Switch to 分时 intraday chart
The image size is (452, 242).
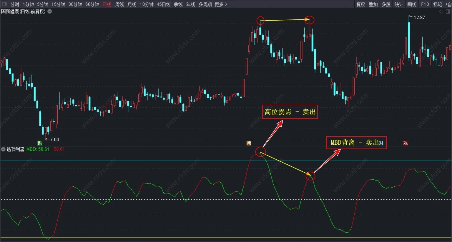(15, 4)
